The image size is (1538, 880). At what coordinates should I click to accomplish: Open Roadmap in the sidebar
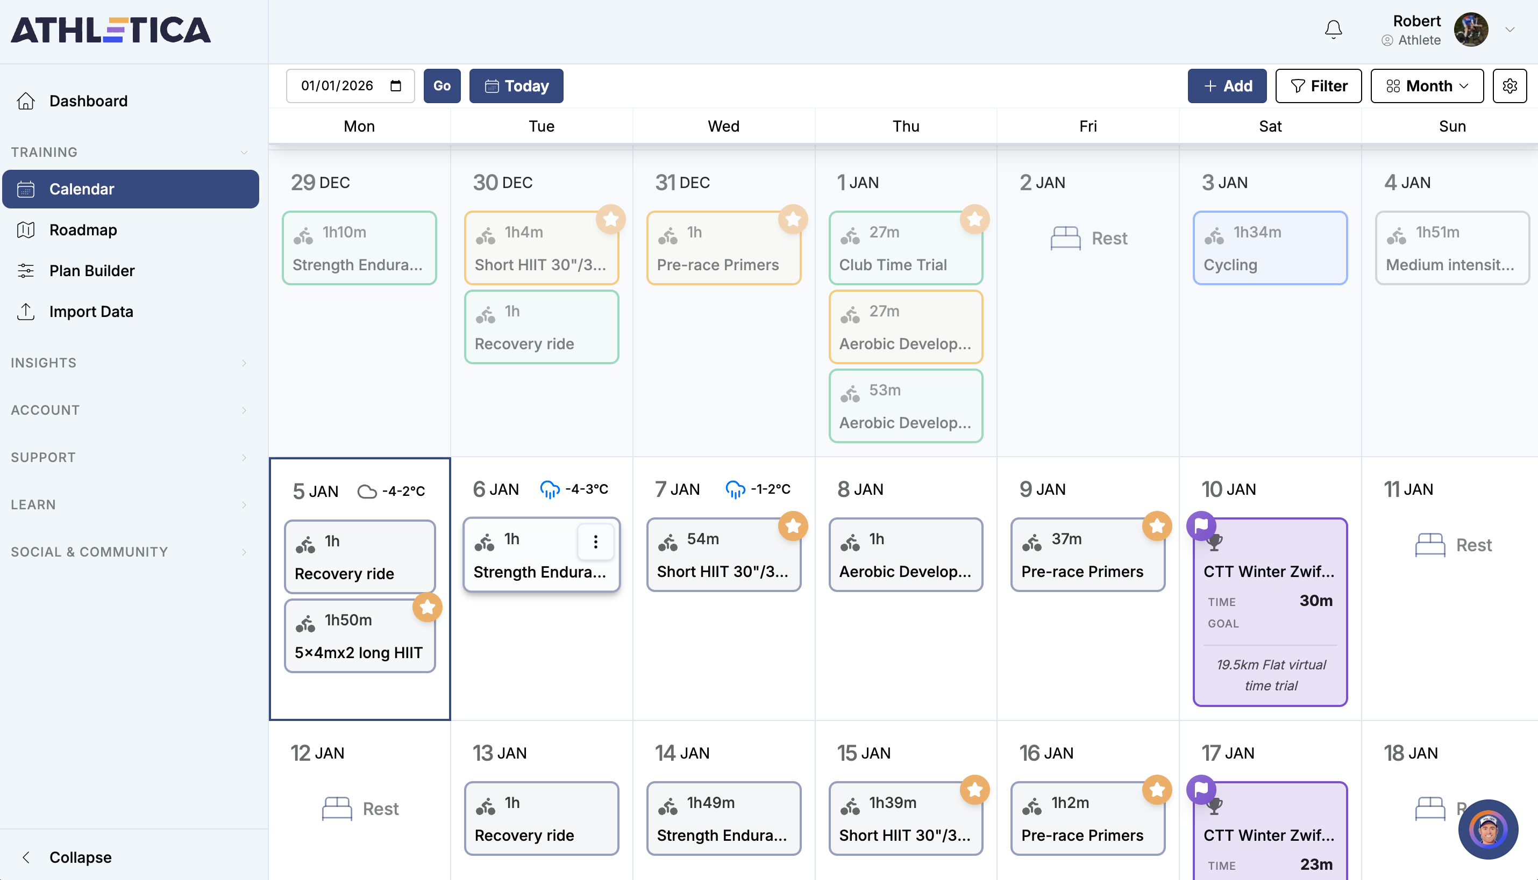[83, 230]
